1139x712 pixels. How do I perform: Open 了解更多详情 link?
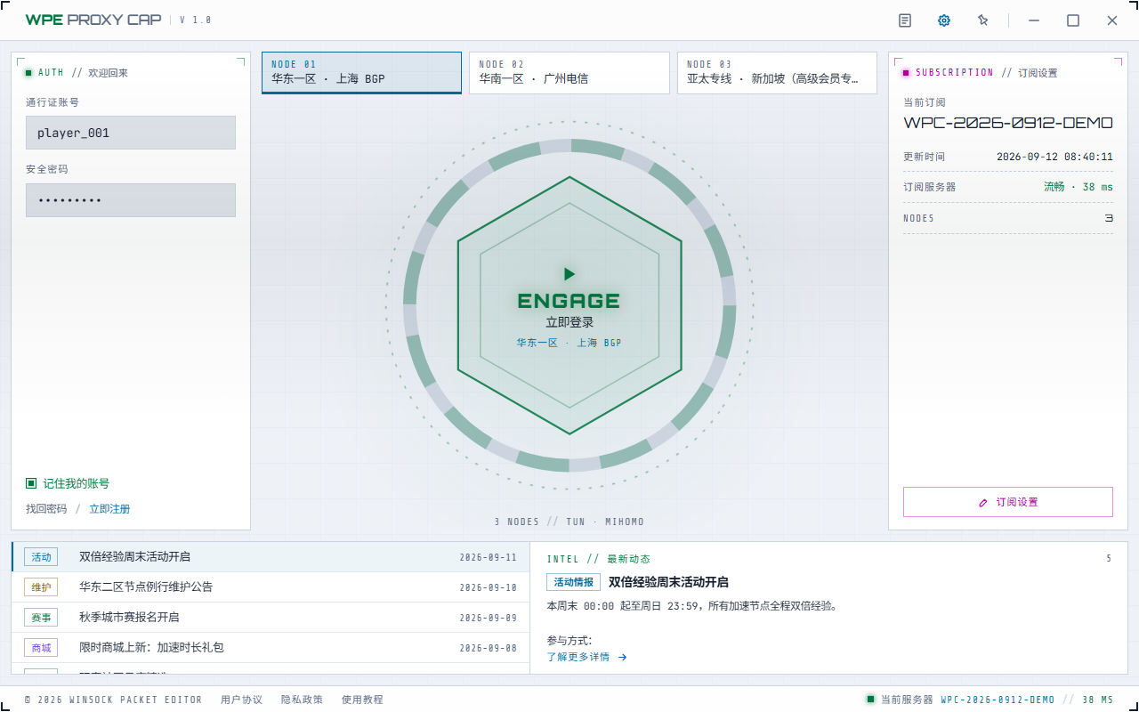click(578, 657)
